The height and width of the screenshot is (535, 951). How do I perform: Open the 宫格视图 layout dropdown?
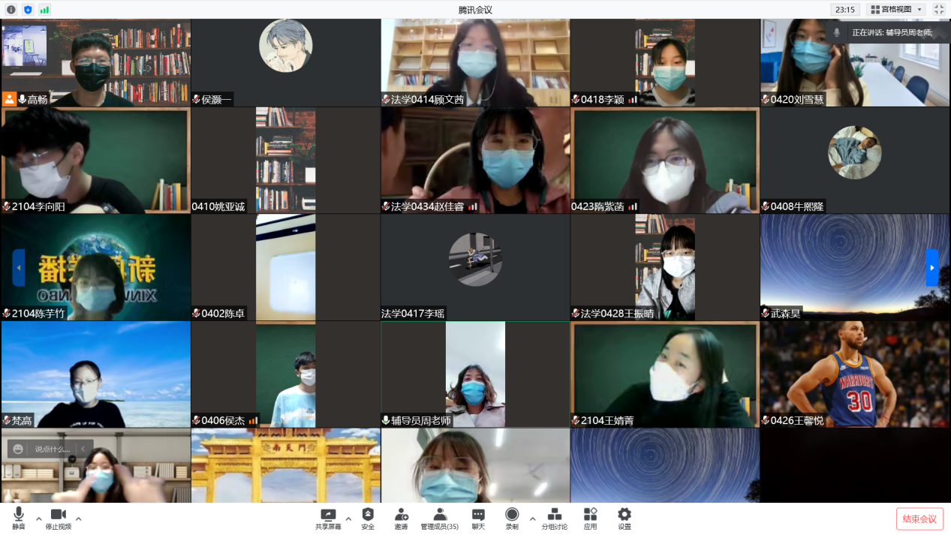895,10
